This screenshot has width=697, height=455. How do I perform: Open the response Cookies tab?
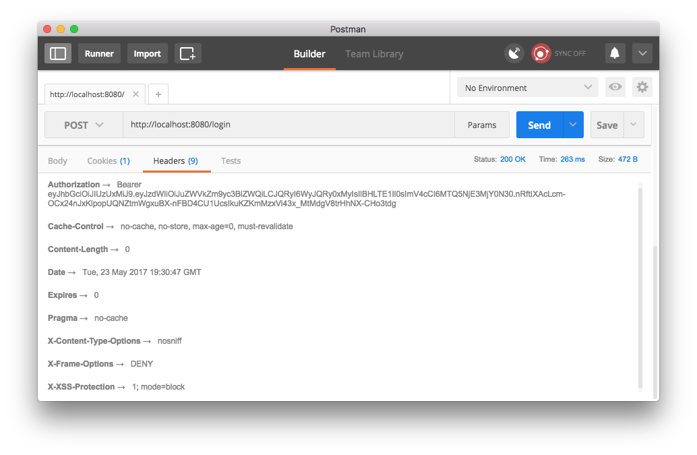(x=109, y=161)
